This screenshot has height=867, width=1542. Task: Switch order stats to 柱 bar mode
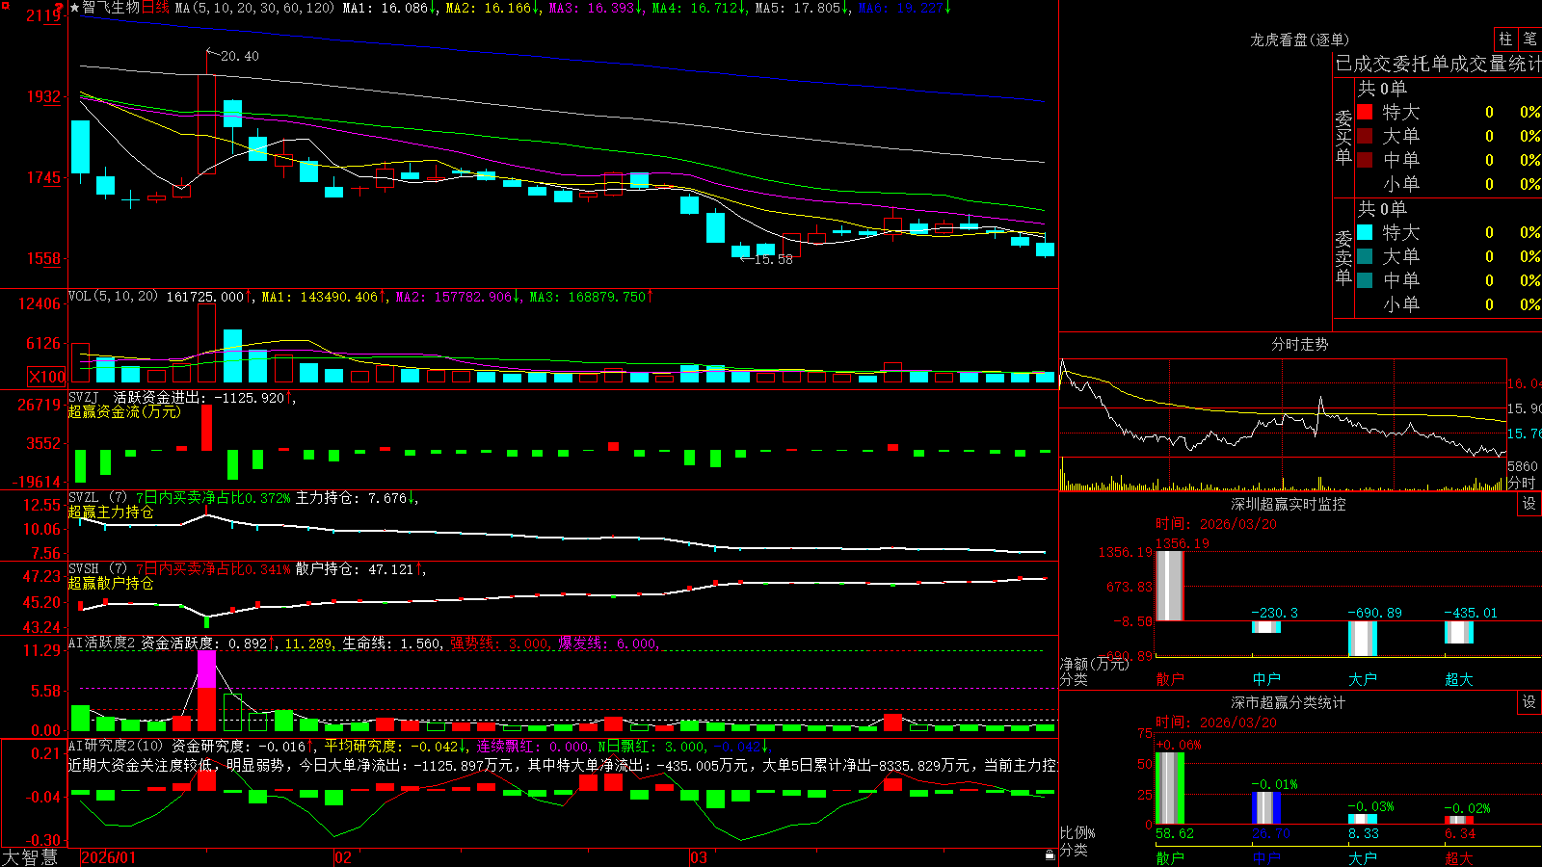1505,39
